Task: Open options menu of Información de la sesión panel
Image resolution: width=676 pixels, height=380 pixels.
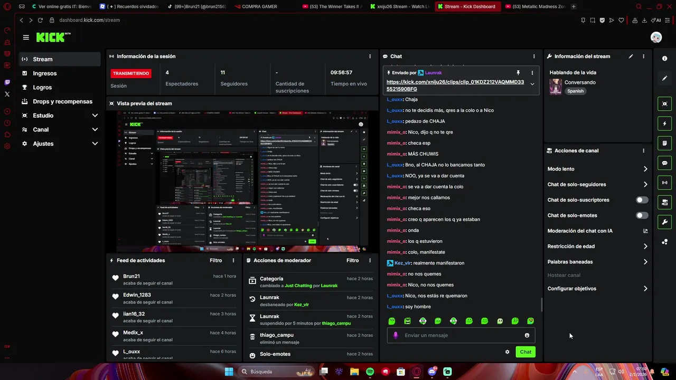Action: [x=370, y=56]
